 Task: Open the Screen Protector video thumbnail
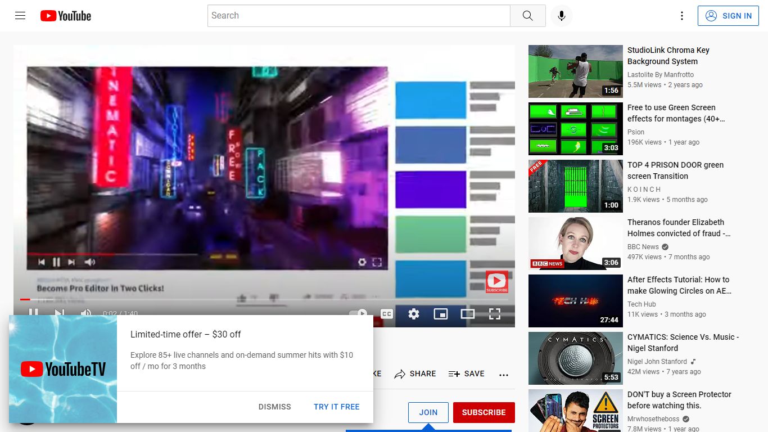576,411
